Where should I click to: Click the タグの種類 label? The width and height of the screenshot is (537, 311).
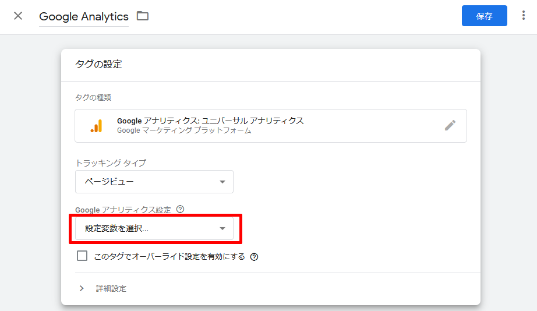point(93,98)
